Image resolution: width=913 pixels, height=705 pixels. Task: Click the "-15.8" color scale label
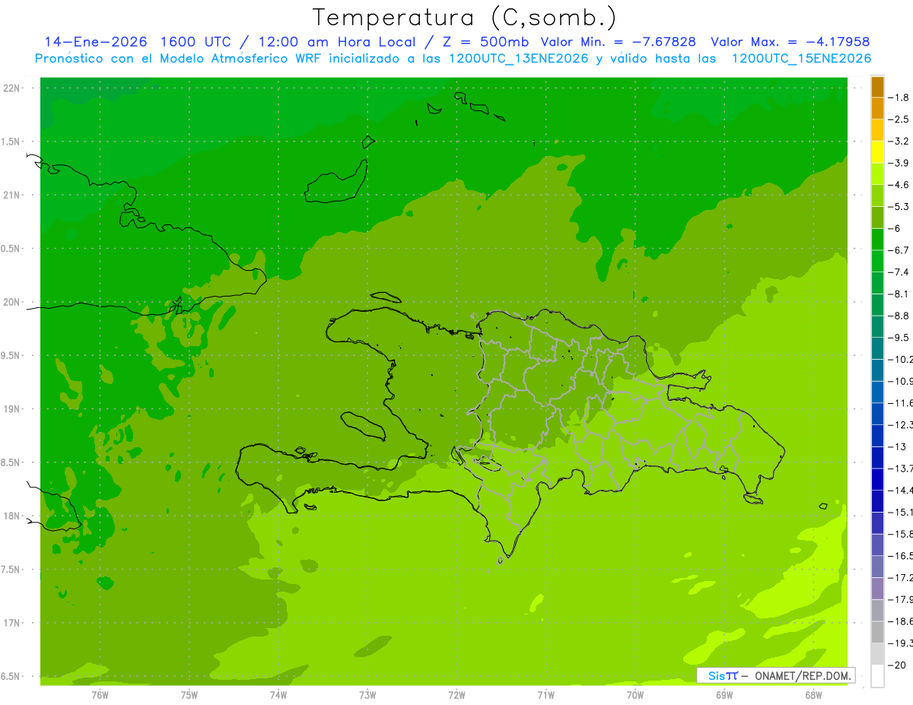(x=901, y=534)
